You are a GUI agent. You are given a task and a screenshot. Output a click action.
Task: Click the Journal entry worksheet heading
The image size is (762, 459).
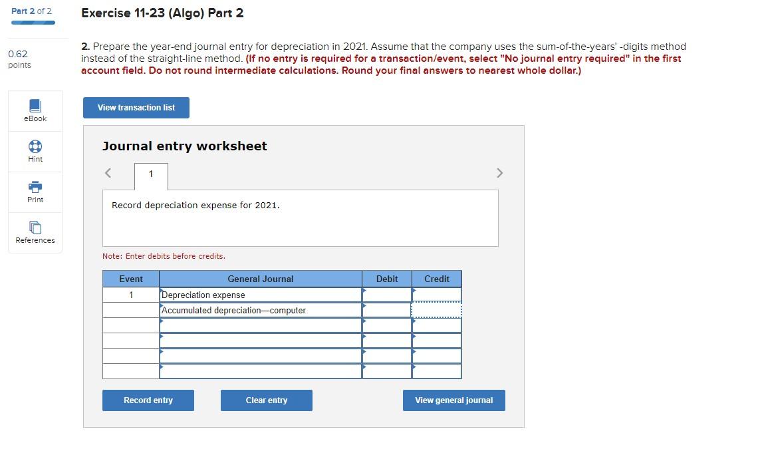point(185,146)
